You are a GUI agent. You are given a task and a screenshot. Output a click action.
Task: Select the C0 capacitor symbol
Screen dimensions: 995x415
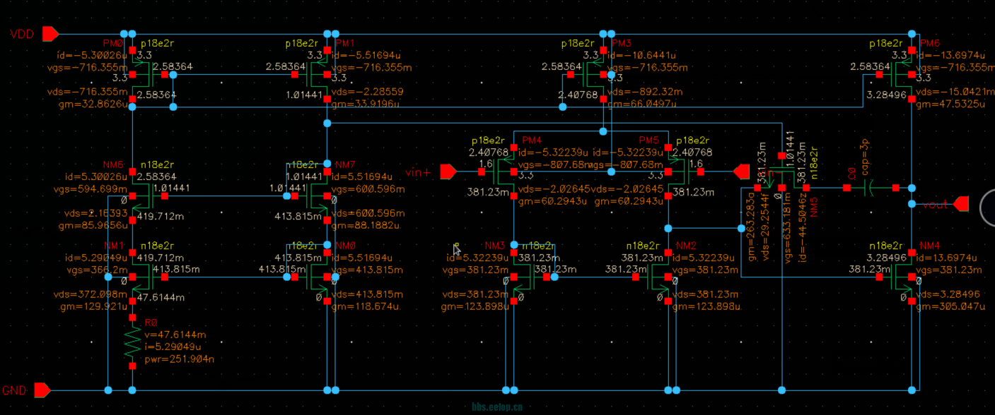point(870,188)
